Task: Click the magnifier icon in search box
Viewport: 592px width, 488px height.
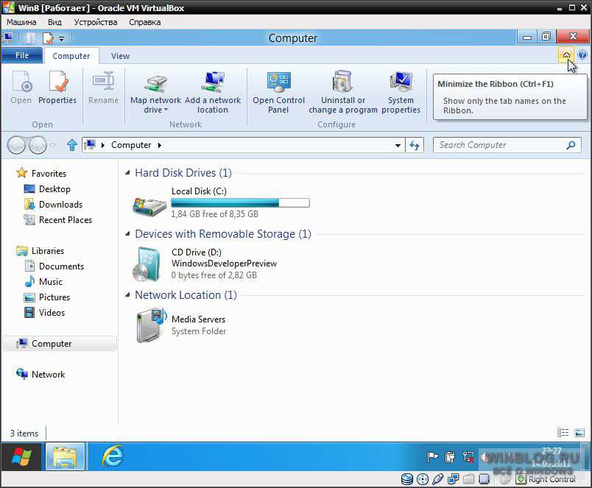Action: 571,145
